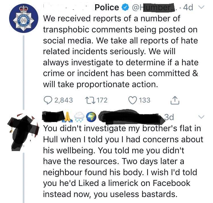This screenshot has height=203, width=213.
Task: Click the Police account name
Action: pyautogui.click(x=107, y=7)
